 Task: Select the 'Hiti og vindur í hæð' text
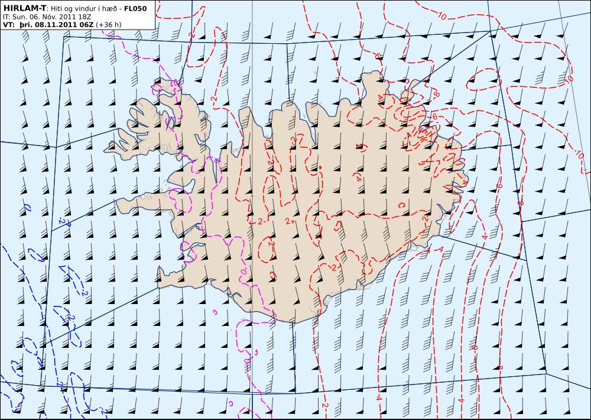[x=83, y=8]
